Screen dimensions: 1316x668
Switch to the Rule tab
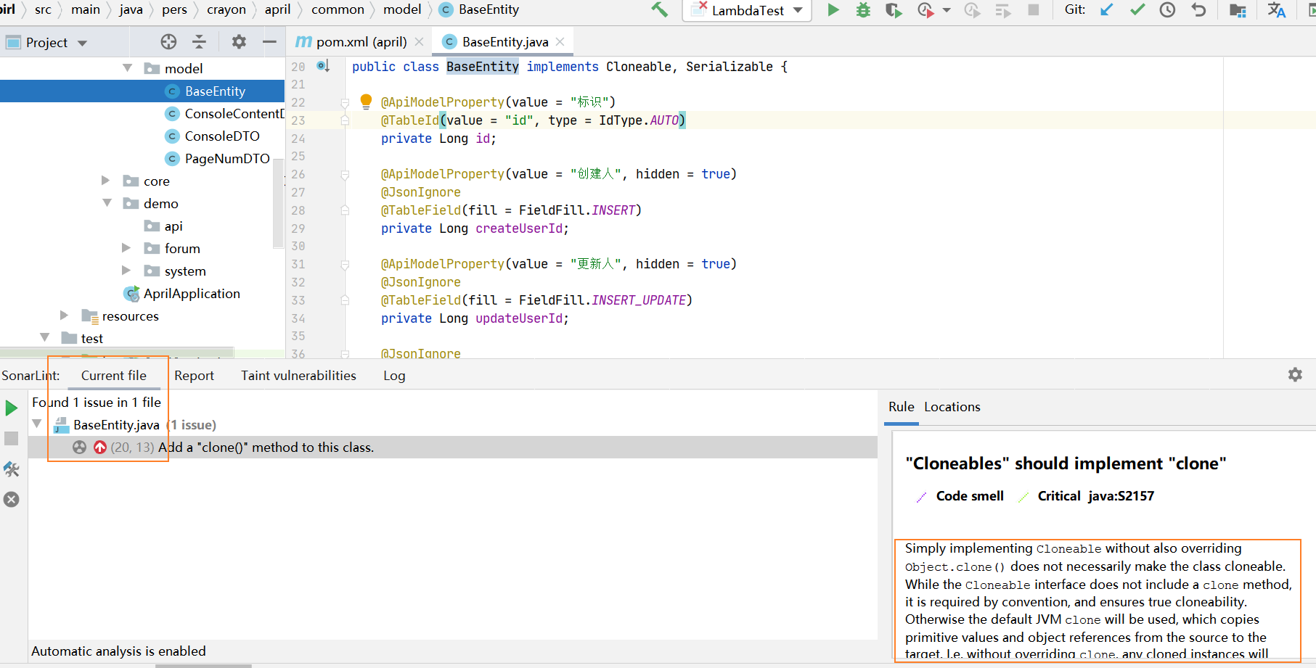tap(902, 407)
